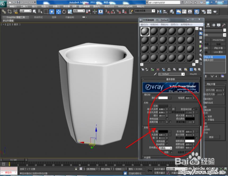Viewport: 228px width, 176px height.
Task: Select the Graphite Modeling Tools tab
Action: (16, 17)
